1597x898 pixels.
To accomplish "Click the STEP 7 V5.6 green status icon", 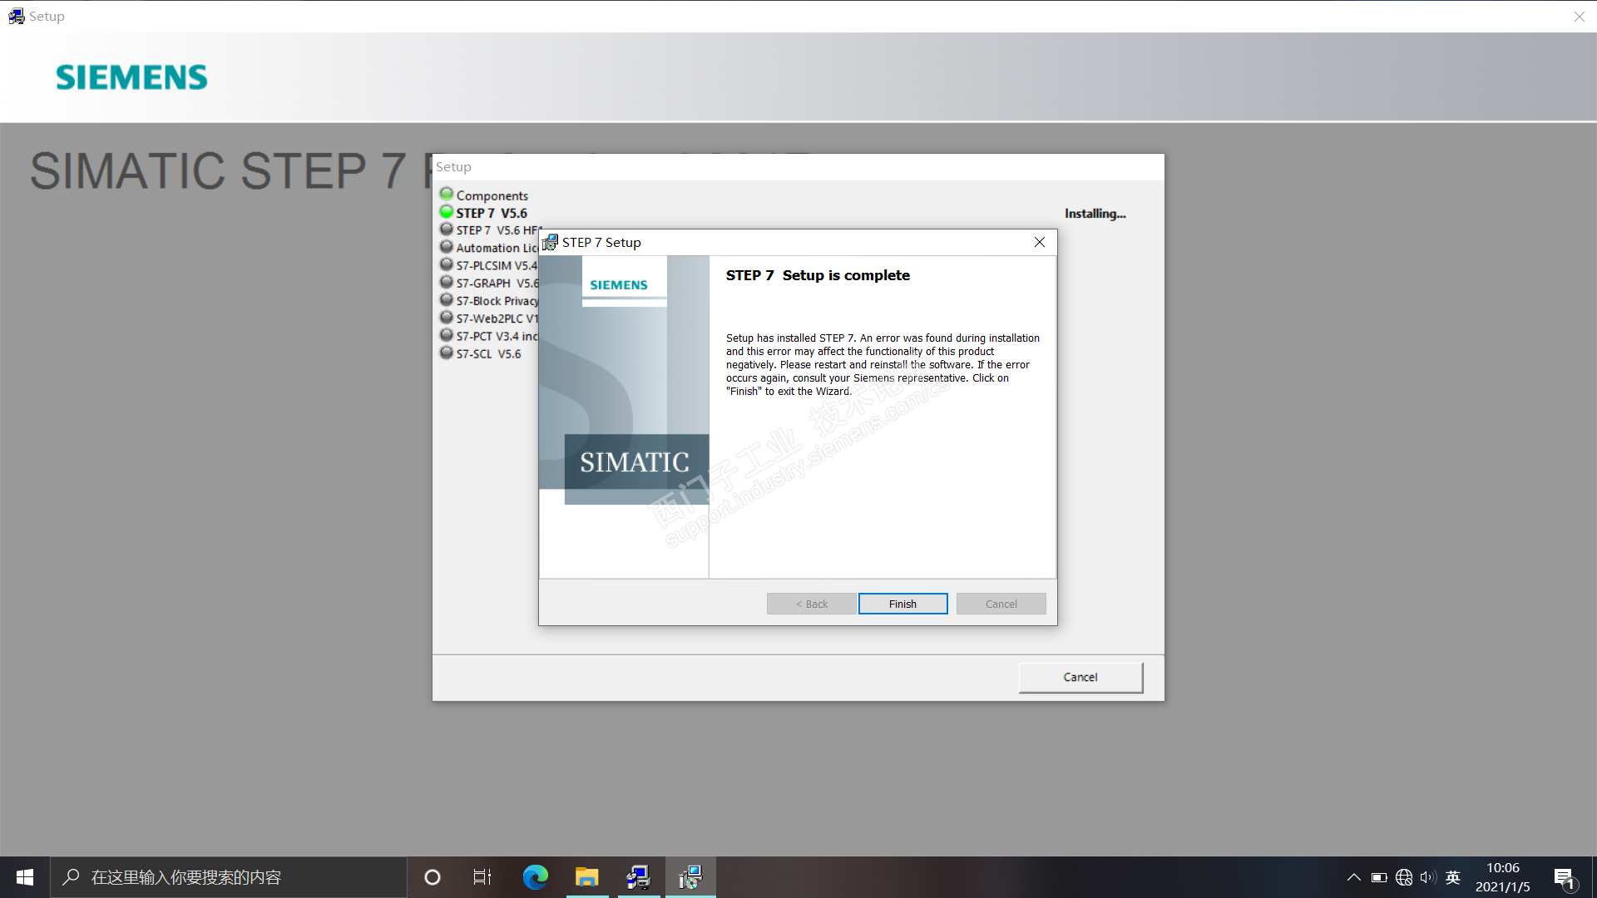I will coord(447,212).
